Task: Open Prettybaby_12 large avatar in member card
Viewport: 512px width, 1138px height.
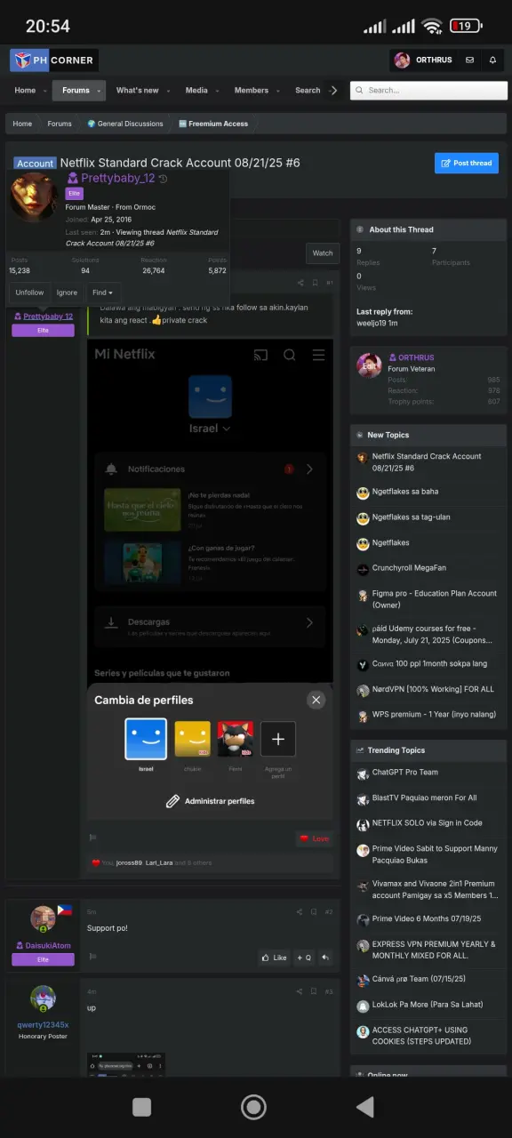Action: [x=34, y=196]
